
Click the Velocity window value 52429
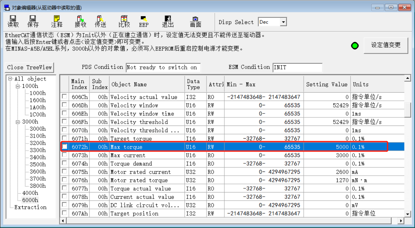[341, 105]
